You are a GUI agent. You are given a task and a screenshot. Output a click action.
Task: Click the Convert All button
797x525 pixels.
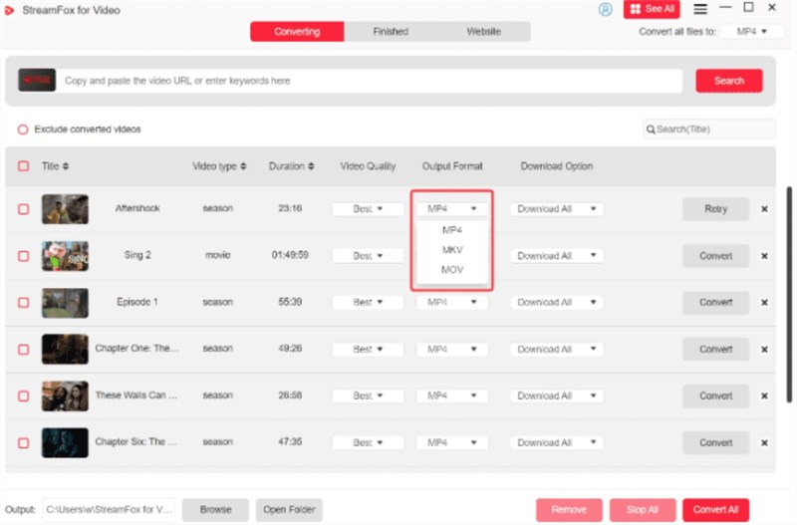click(715, 509)
